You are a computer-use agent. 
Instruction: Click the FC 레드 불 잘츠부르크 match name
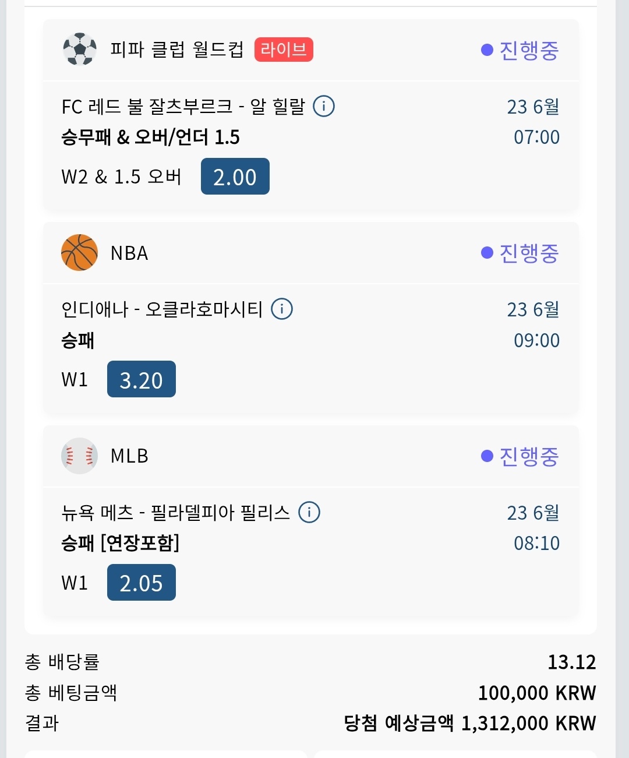click(x=183, y=107)
